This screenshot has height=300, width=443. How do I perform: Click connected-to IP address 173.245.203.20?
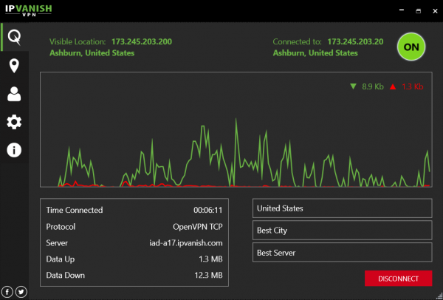coord(355,42)
